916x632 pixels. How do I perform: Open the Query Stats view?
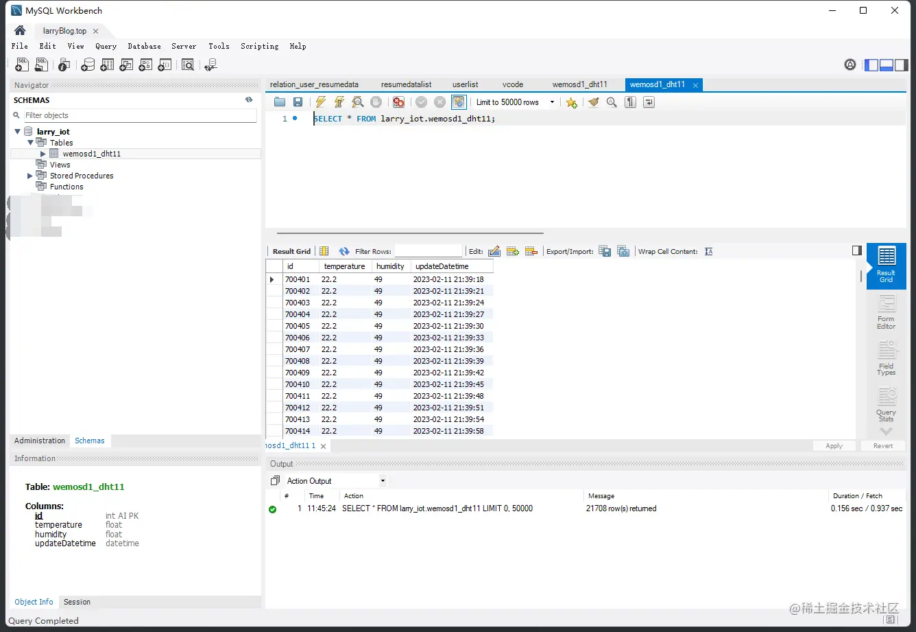pyautogui.click(x=886, y=406)
